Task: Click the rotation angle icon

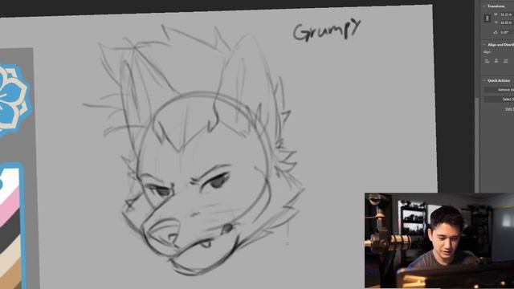Action: pos(496,32)
